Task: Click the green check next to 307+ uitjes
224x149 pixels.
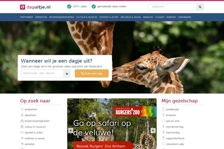Action: click(69, 6)
